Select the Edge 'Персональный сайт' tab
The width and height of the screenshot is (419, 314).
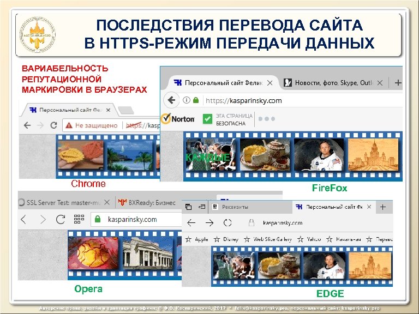click(x=334, y=207)
